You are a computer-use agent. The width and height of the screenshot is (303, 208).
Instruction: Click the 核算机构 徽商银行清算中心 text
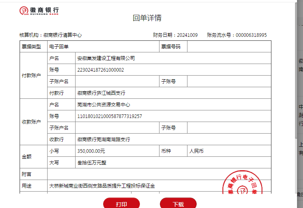point(51,35)
